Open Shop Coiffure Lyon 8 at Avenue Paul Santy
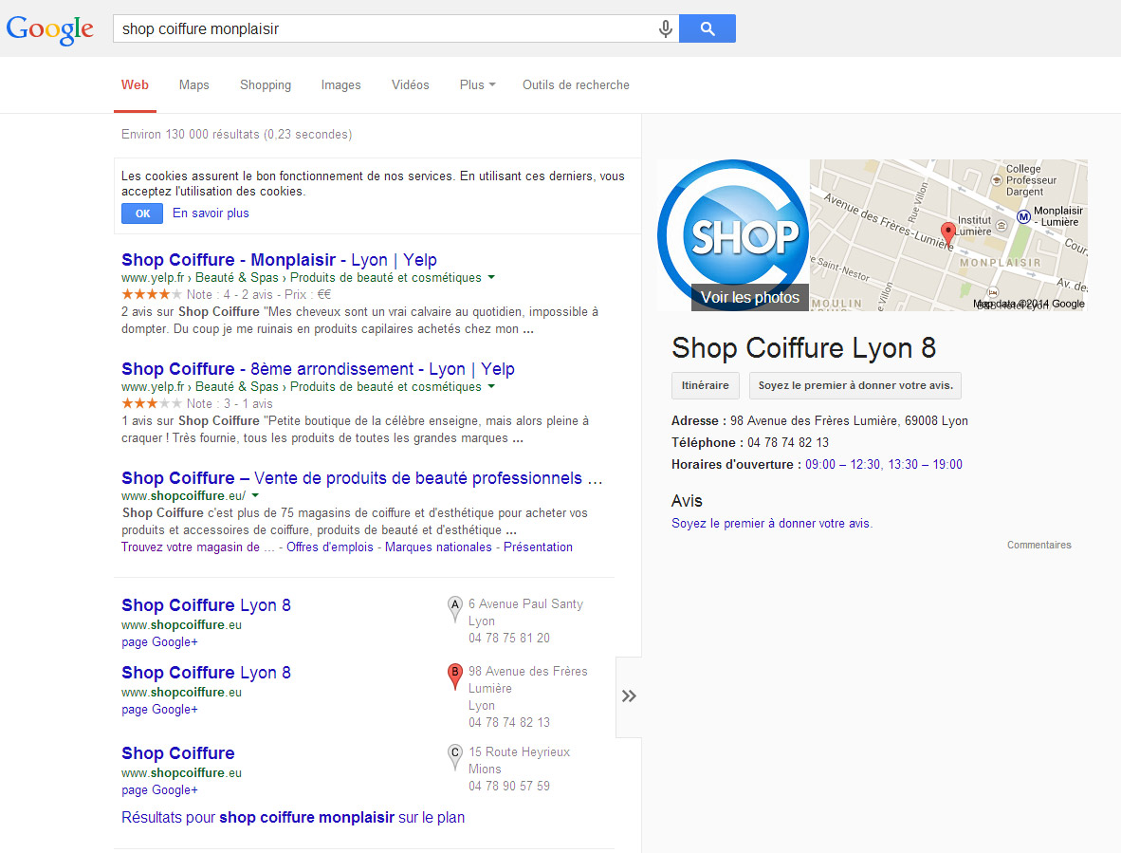 [206, 605]
